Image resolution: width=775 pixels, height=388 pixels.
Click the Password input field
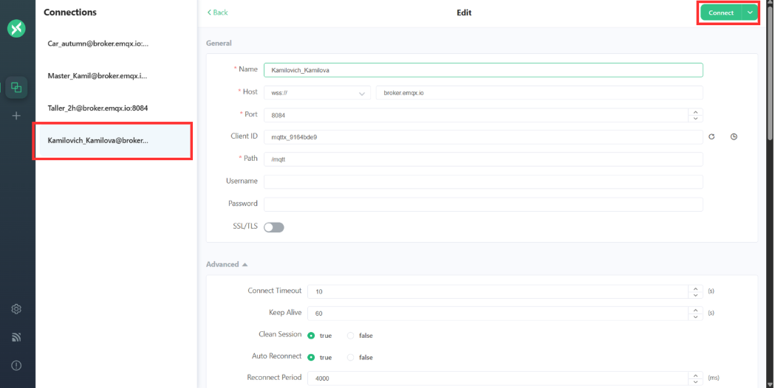point(483,204)
